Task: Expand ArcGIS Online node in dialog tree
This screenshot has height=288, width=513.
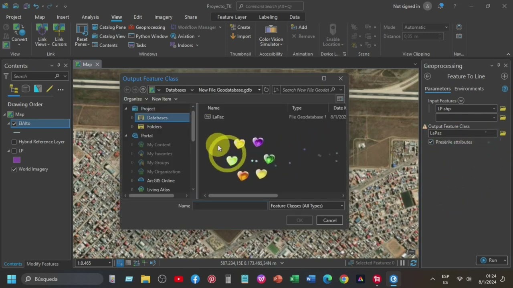Action: pos(132,181)
